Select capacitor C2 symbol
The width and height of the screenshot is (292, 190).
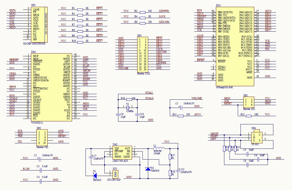coord(40,160)
